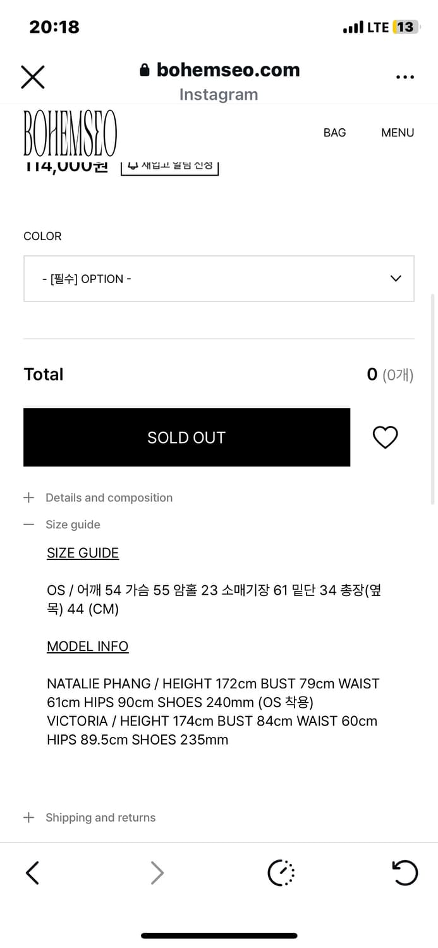
Task: Open the three-dot browser options menu
Action: click(x=405, y=77)
